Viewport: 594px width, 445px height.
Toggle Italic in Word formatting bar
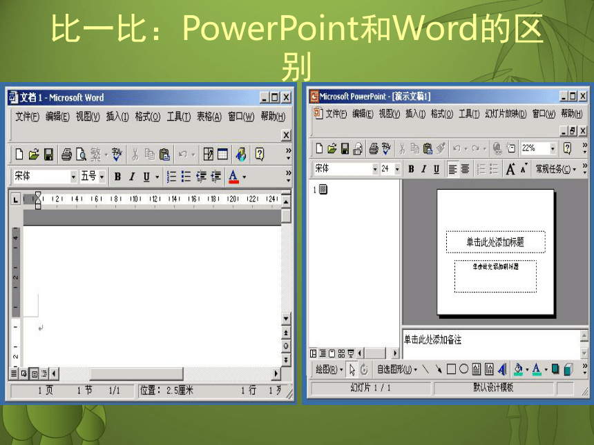click(132, 177)
